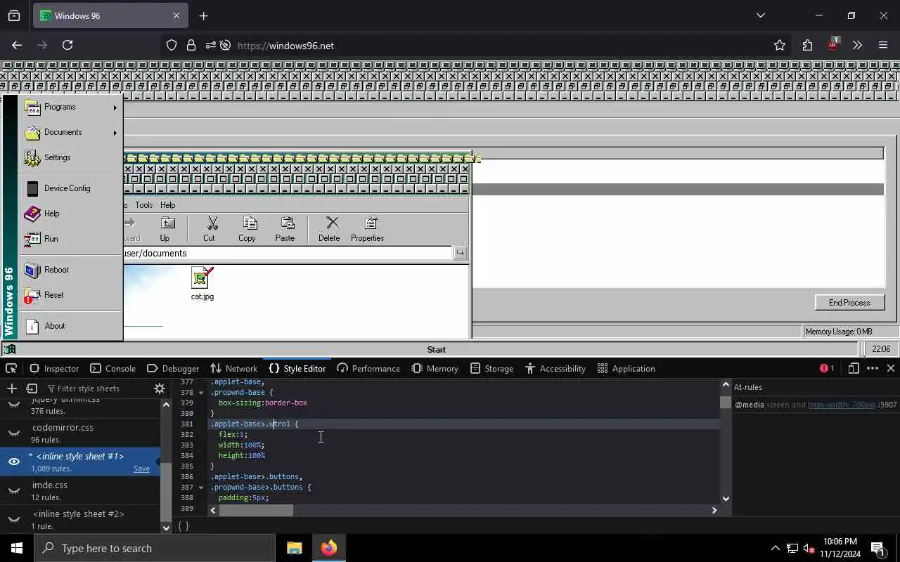Click the Copy toolbar icon
This screenshot has height=562, width=900.
tap(250, 223)
